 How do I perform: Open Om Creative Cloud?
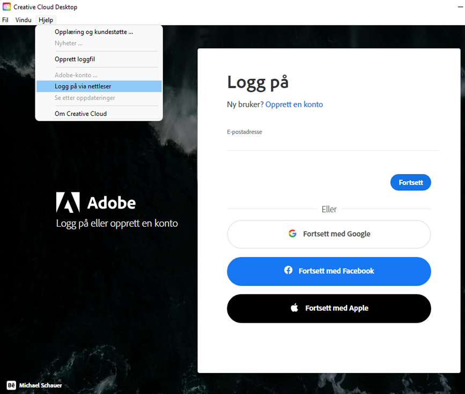80,114
